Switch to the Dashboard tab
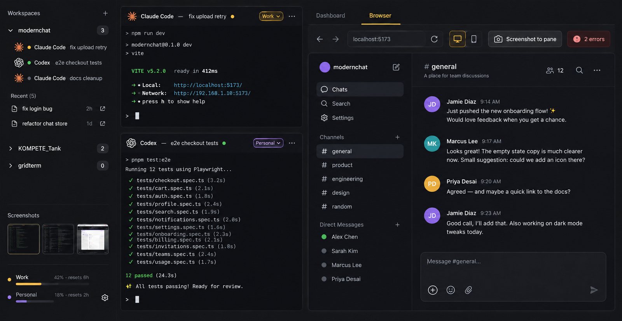622x321 pixels. pyautogui.click(x=330, y=16)
